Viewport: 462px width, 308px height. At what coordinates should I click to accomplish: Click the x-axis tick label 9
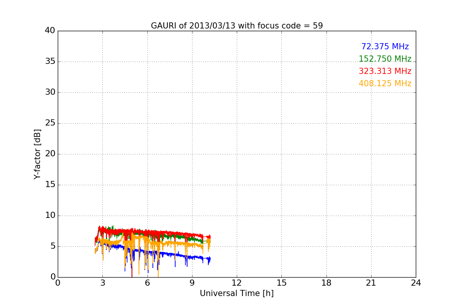[192, 283]
